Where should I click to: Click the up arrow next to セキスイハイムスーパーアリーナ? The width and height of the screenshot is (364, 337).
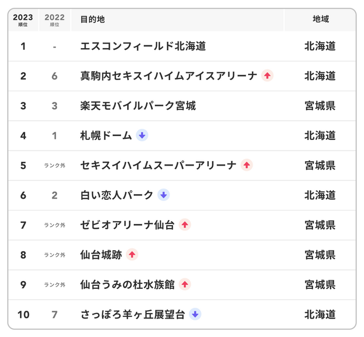[x=246, y=165]
